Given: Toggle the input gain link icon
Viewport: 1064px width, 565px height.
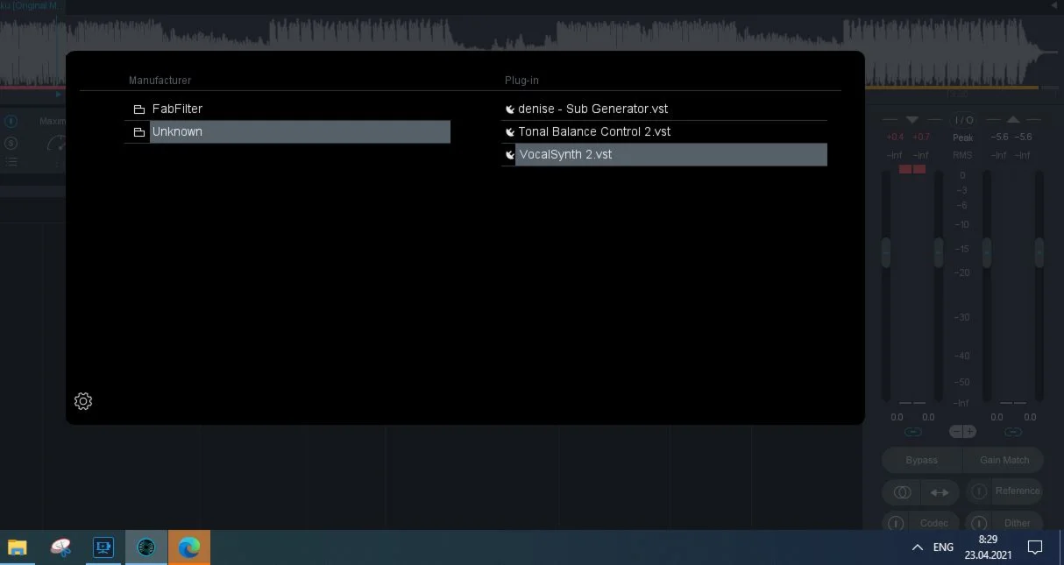Looking at the screenshot, I should coord(912,432).
